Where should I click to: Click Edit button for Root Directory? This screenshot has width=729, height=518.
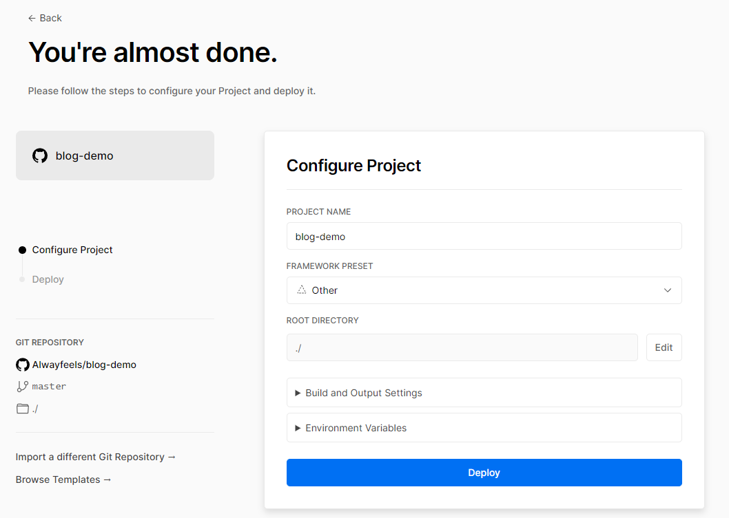pyautogui.click(x=664, y=347)
